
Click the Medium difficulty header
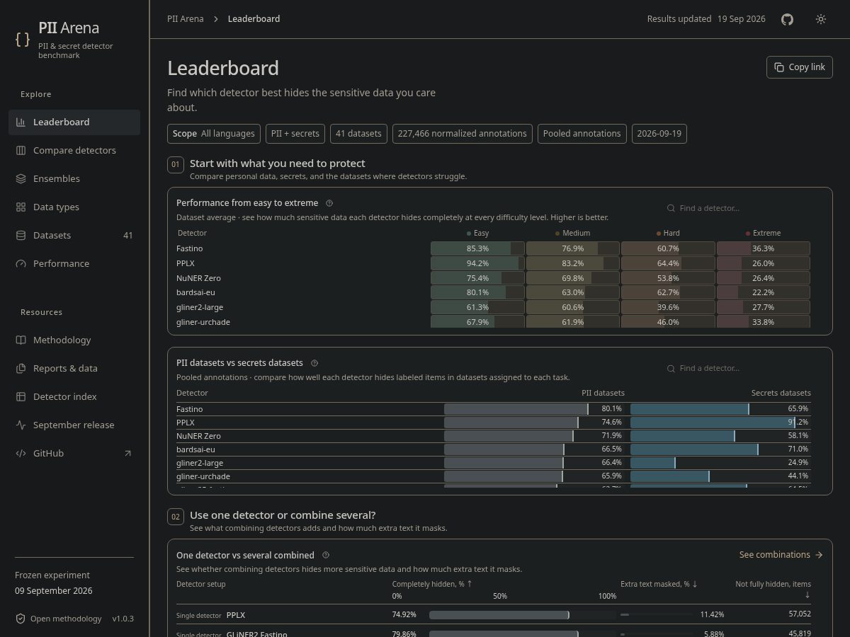point(572,233)
